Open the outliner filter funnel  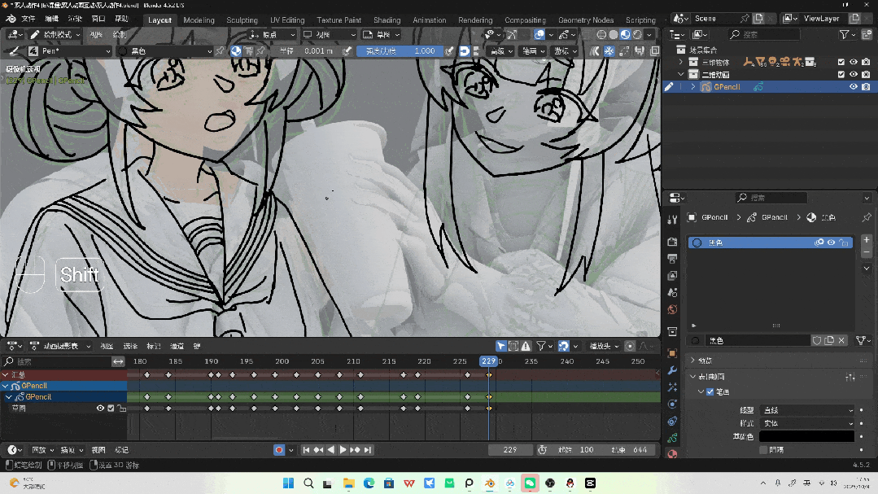click(845, 35)
